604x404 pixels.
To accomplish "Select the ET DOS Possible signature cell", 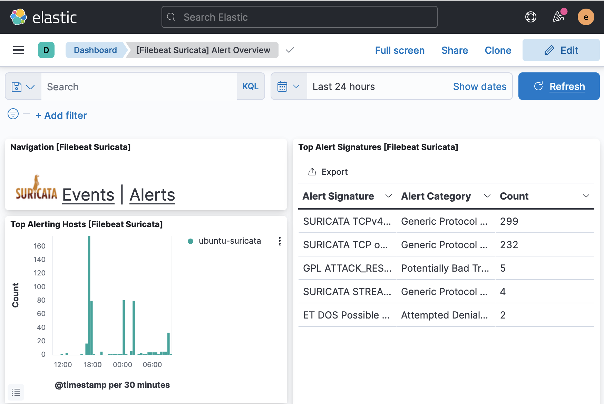I will pyautogui.click(x=347, y=315).
